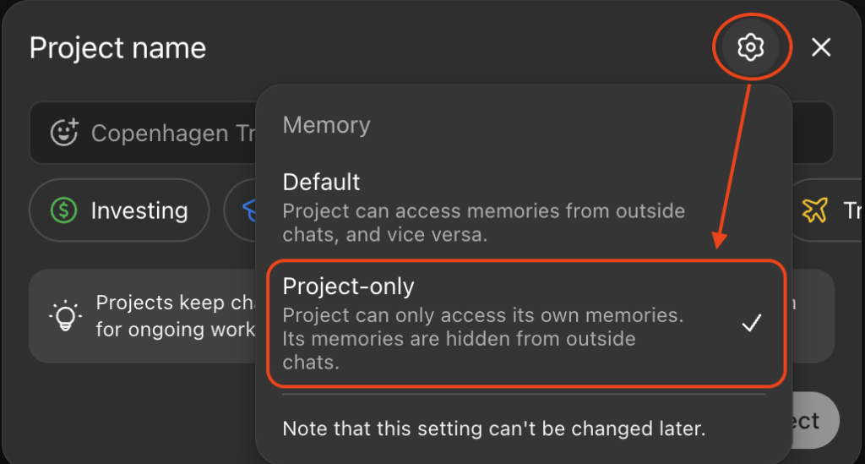Click the 'Project name' dialog heading
865x464 pixels.
tap(117, 48)
